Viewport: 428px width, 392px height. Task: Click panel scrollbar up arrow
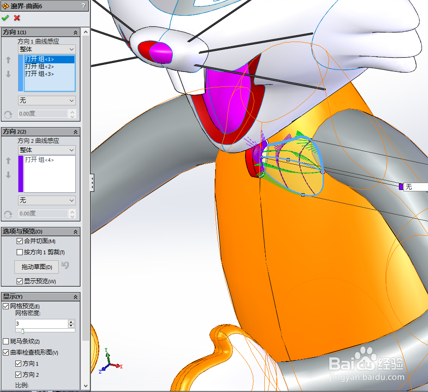(86, 32)
